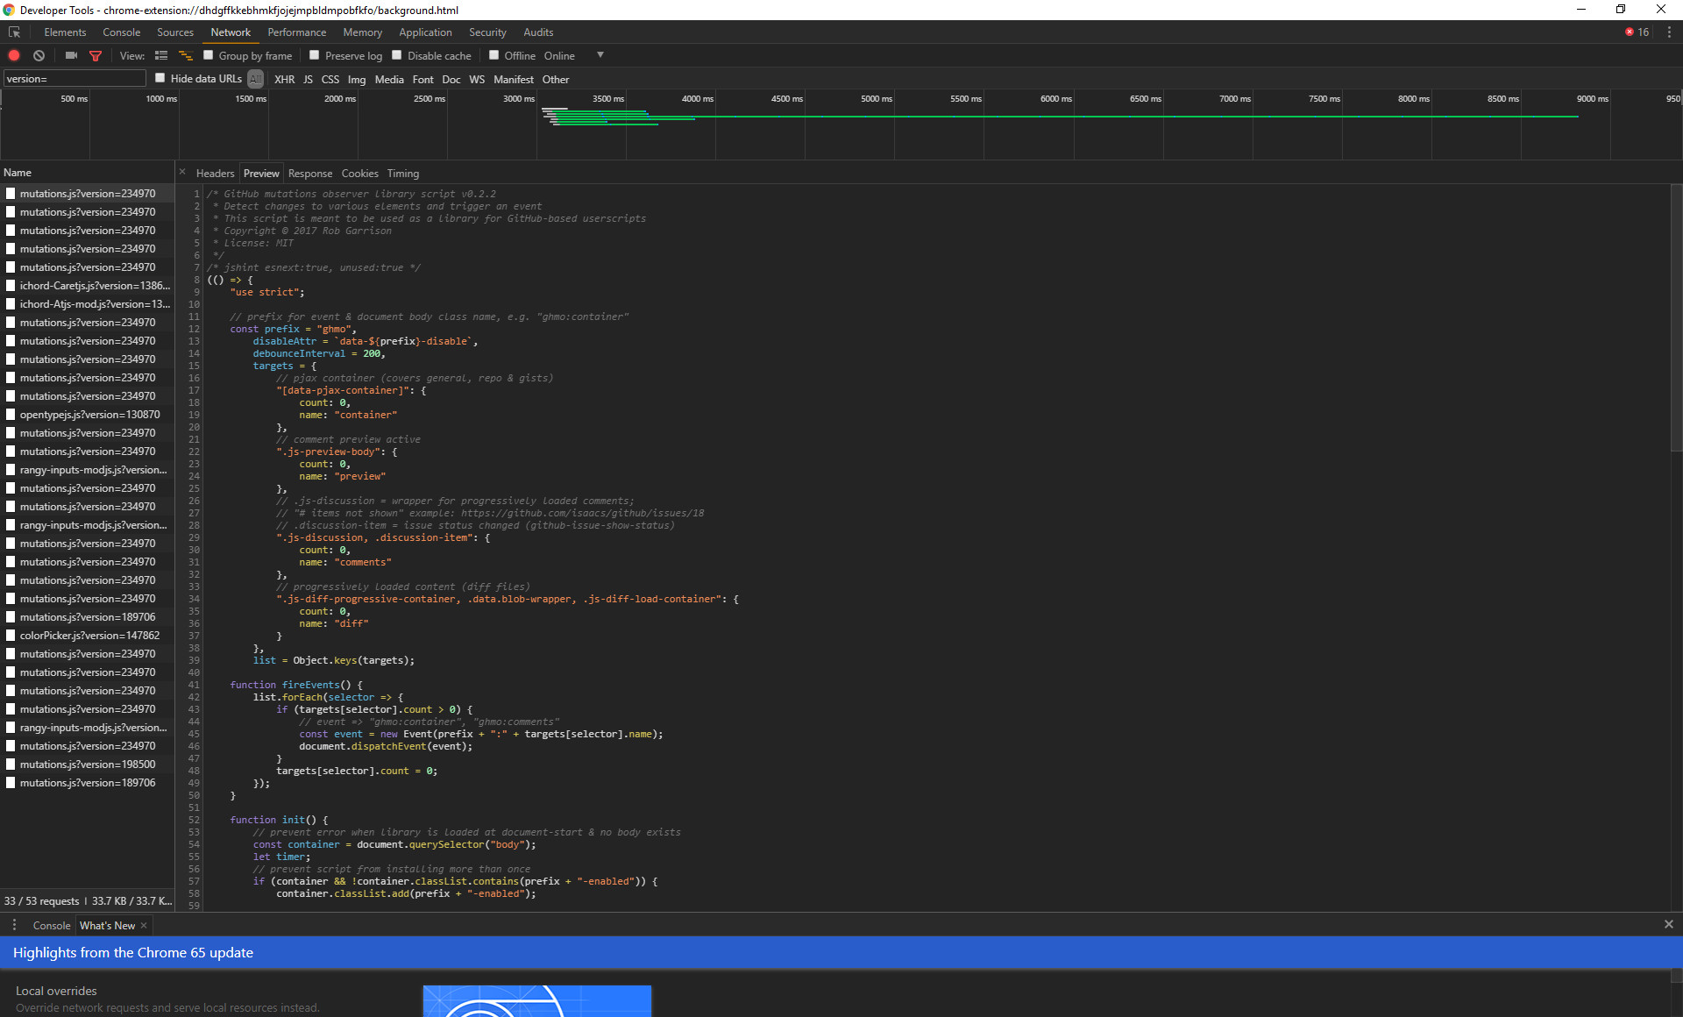Open the Local overrides highlight

point(56,991)
